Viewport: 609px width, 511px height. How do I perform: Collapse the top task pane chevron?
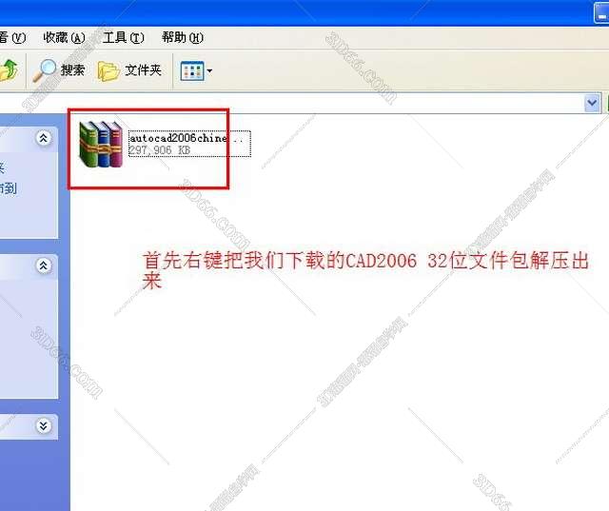pyautogui.click(x=43, y=139)
